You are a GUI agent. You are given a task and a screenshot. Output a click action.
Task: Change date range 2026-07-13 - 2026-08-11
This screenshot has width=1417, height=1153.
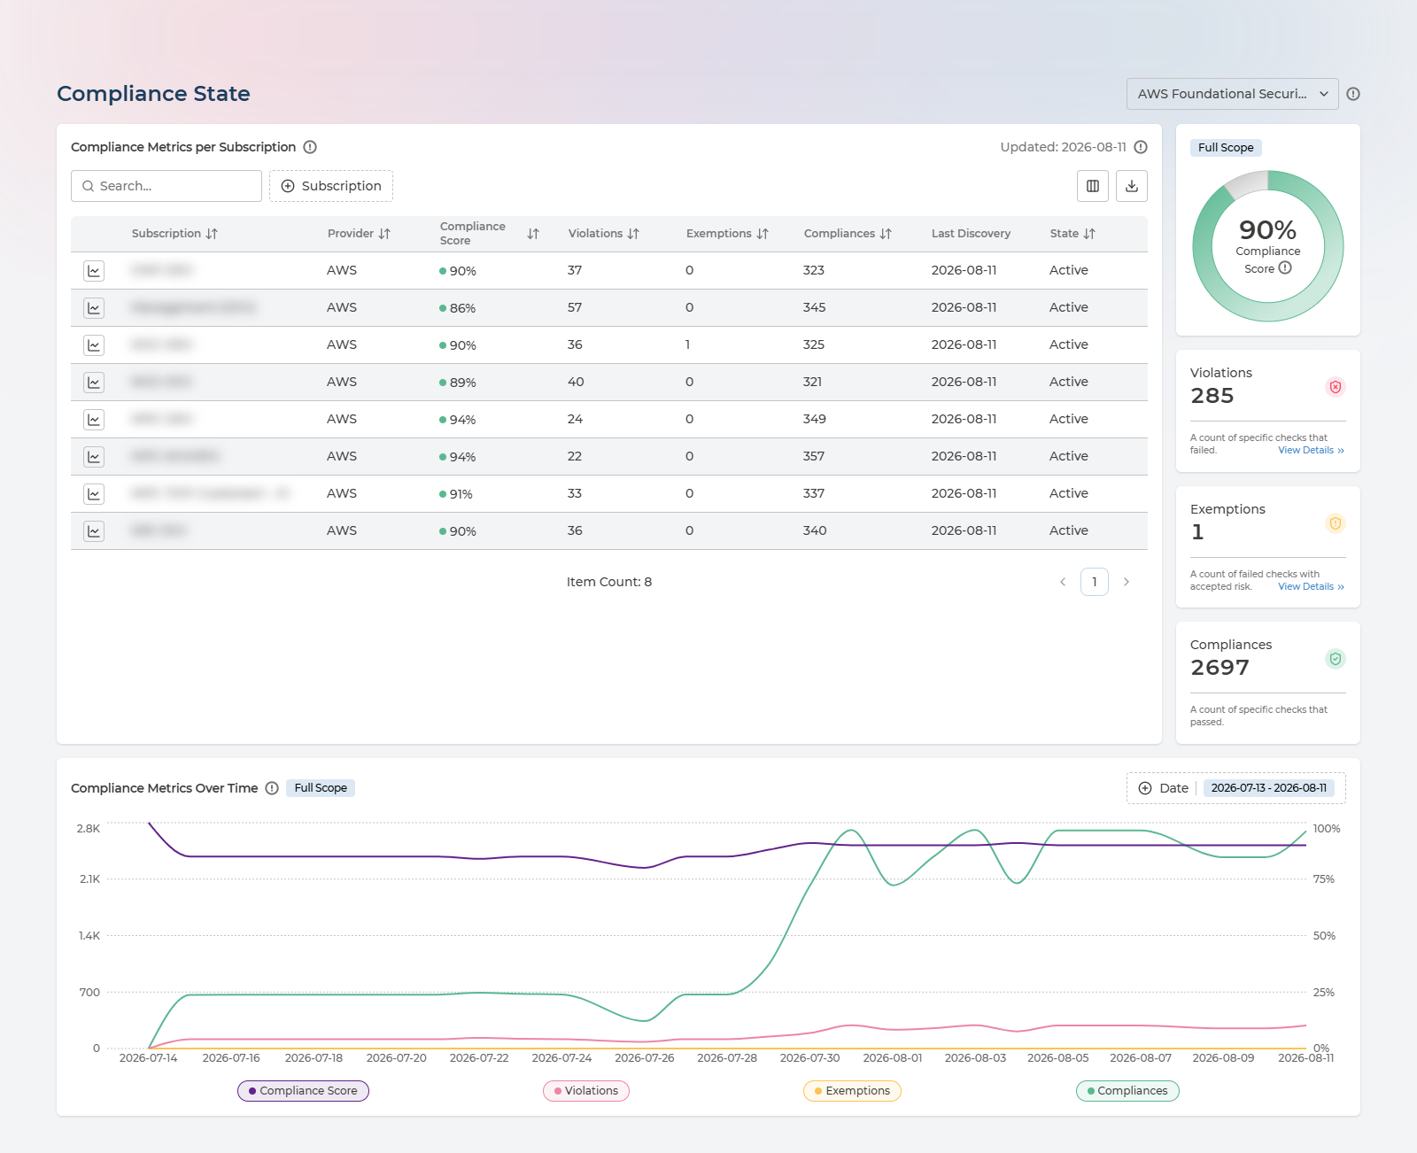point(1269,788)
